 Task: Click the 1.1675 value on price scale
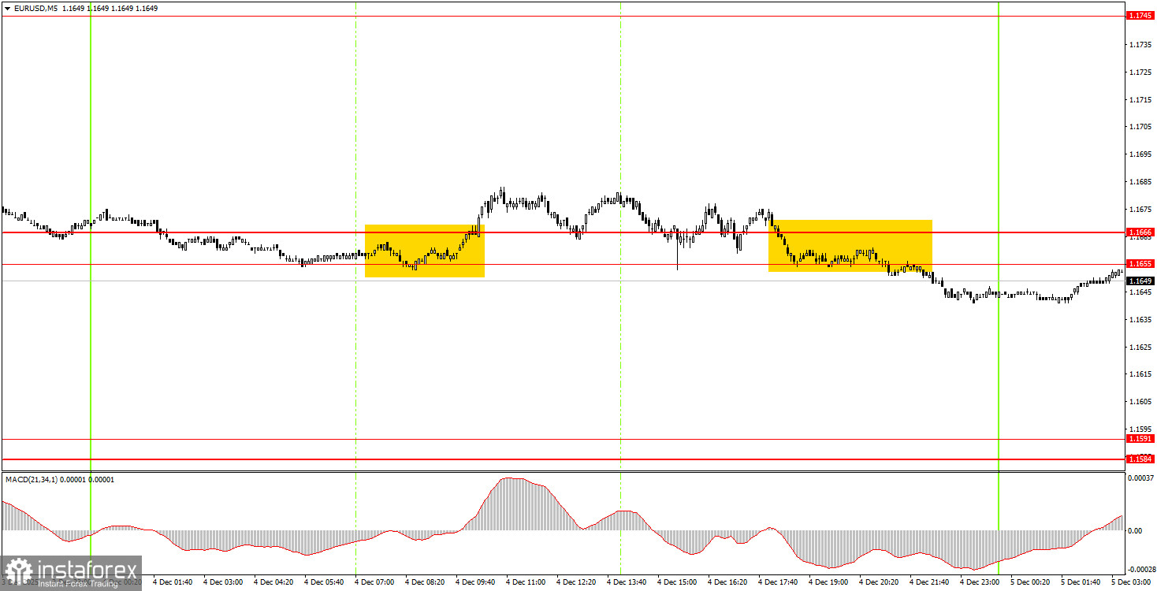(1141, 210)
